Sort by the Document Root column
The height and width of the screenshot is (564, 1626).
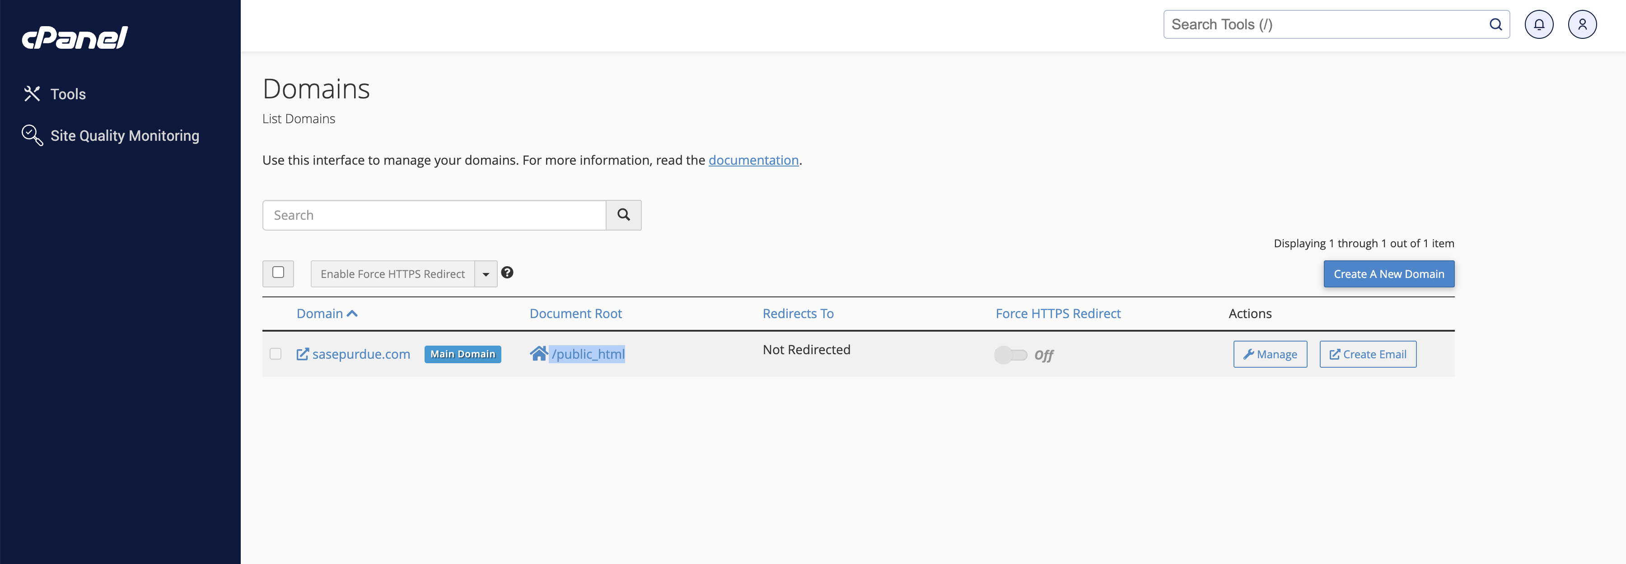(x=575, y=313)
